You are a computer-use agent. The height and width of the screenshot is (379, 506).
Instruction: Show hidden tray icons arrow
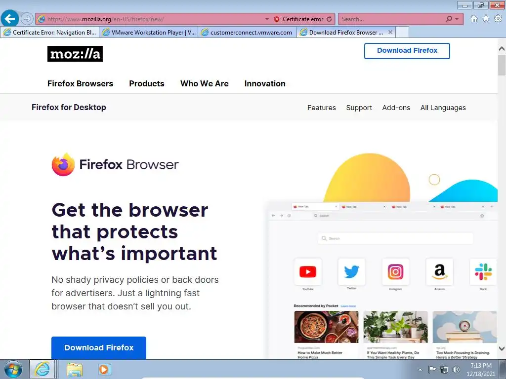(x=420, y=370)
